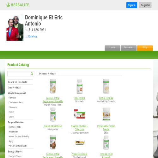Select the Featured Products tab label
This screenshot has height=158, width=158.
(x=47, y=74)
